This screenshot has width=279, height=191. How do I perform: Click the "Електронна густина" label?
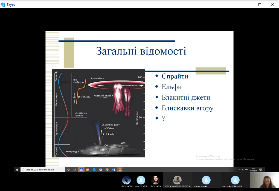(x=81, y=114)
